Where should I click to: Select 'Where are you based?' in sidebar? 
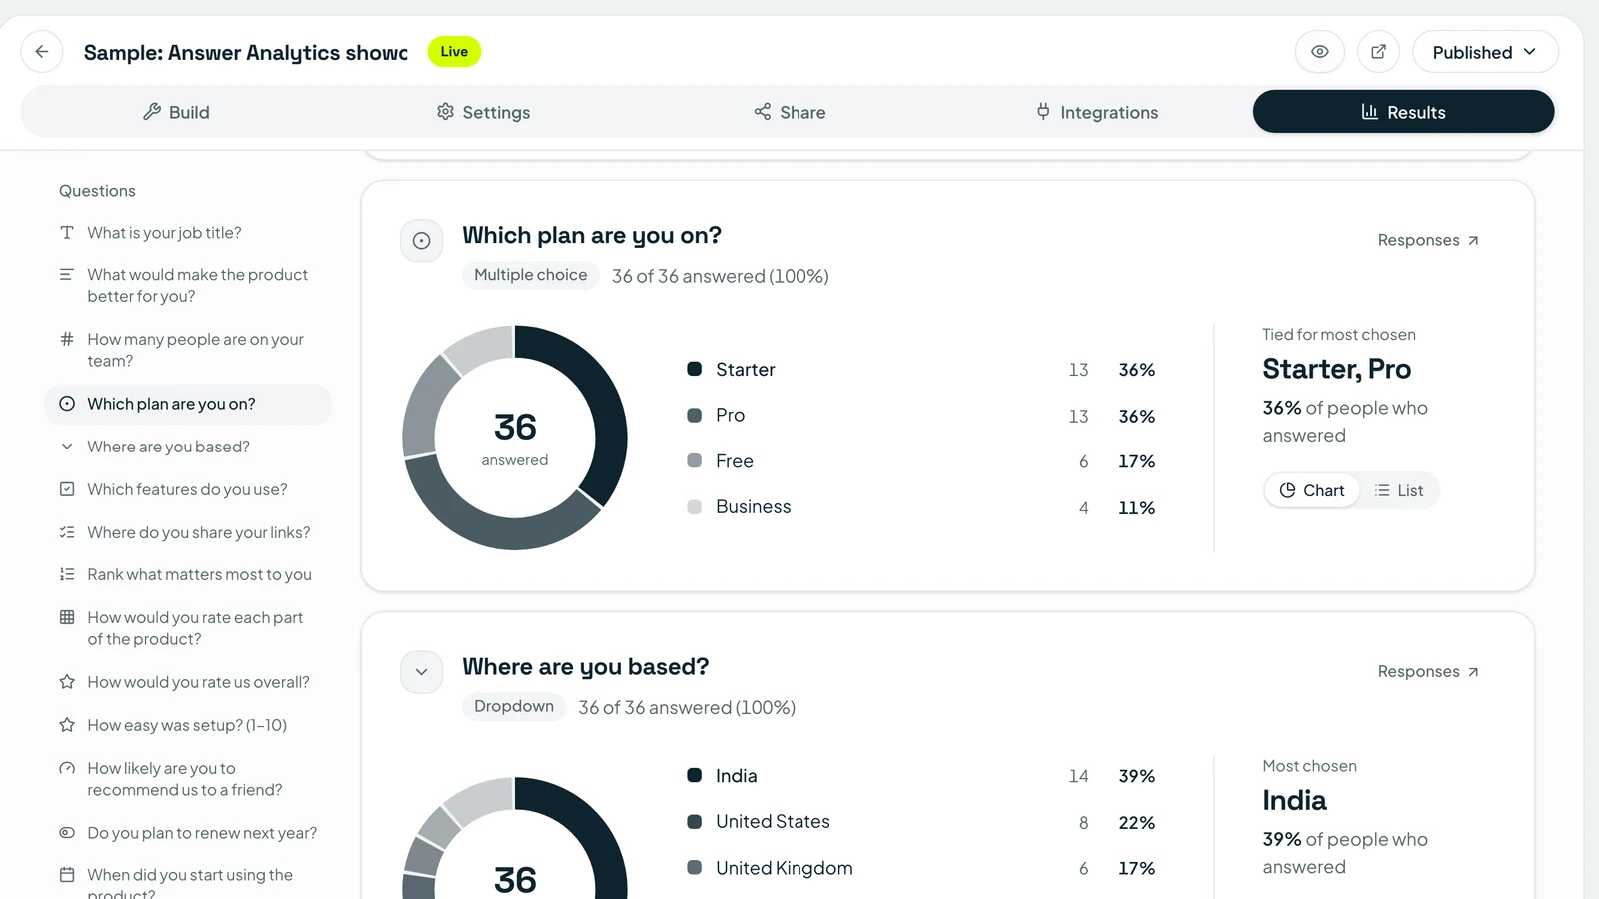click(x=188, y=447)
